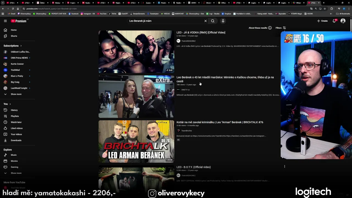Screen dimensions: 352x198
Task: Open the BRICHTALK Leo Arman Beránek thumbnail
Action: (136, 141)
